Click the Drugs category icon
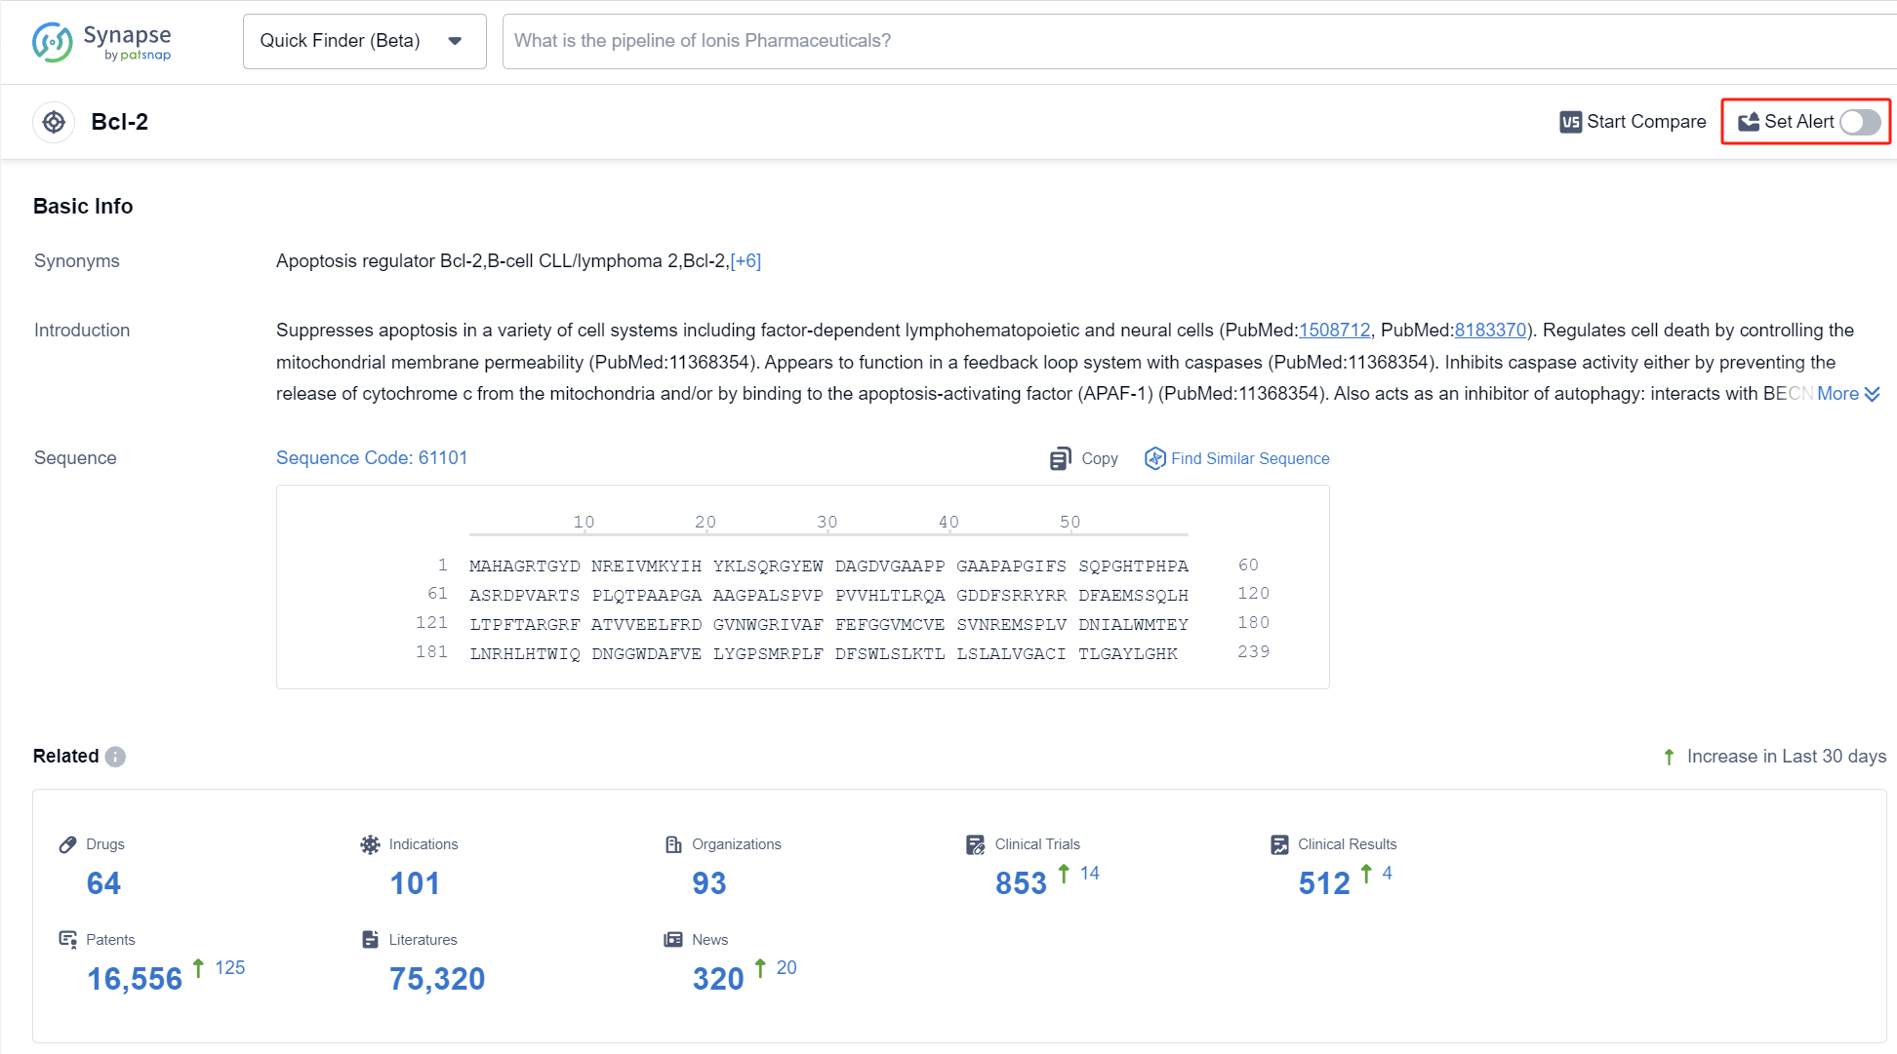1897x1054 pixels. [66, 843]
